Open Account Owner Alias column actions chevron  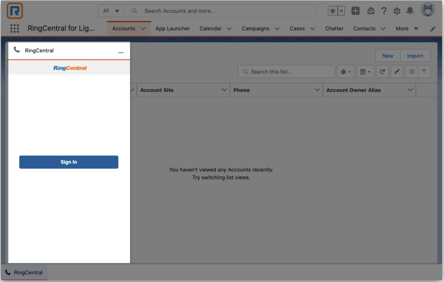click(x=410, y=90)
